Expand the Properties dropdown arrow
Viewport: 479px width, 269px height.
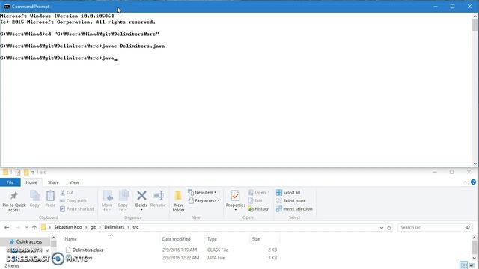click(235, 210)
